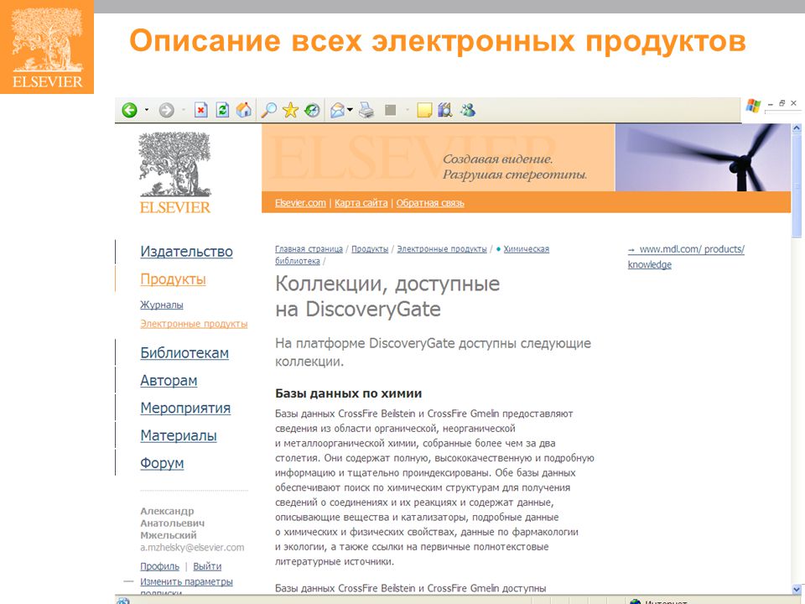Open the Профиль link
Viewport: 805px width, 604px height.
tap(159, 566)
